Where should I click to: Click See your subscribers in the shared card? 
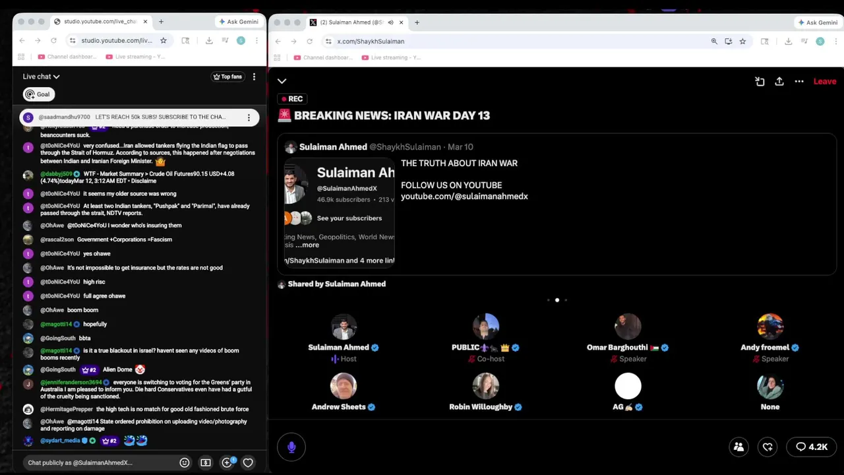point(349,218)
